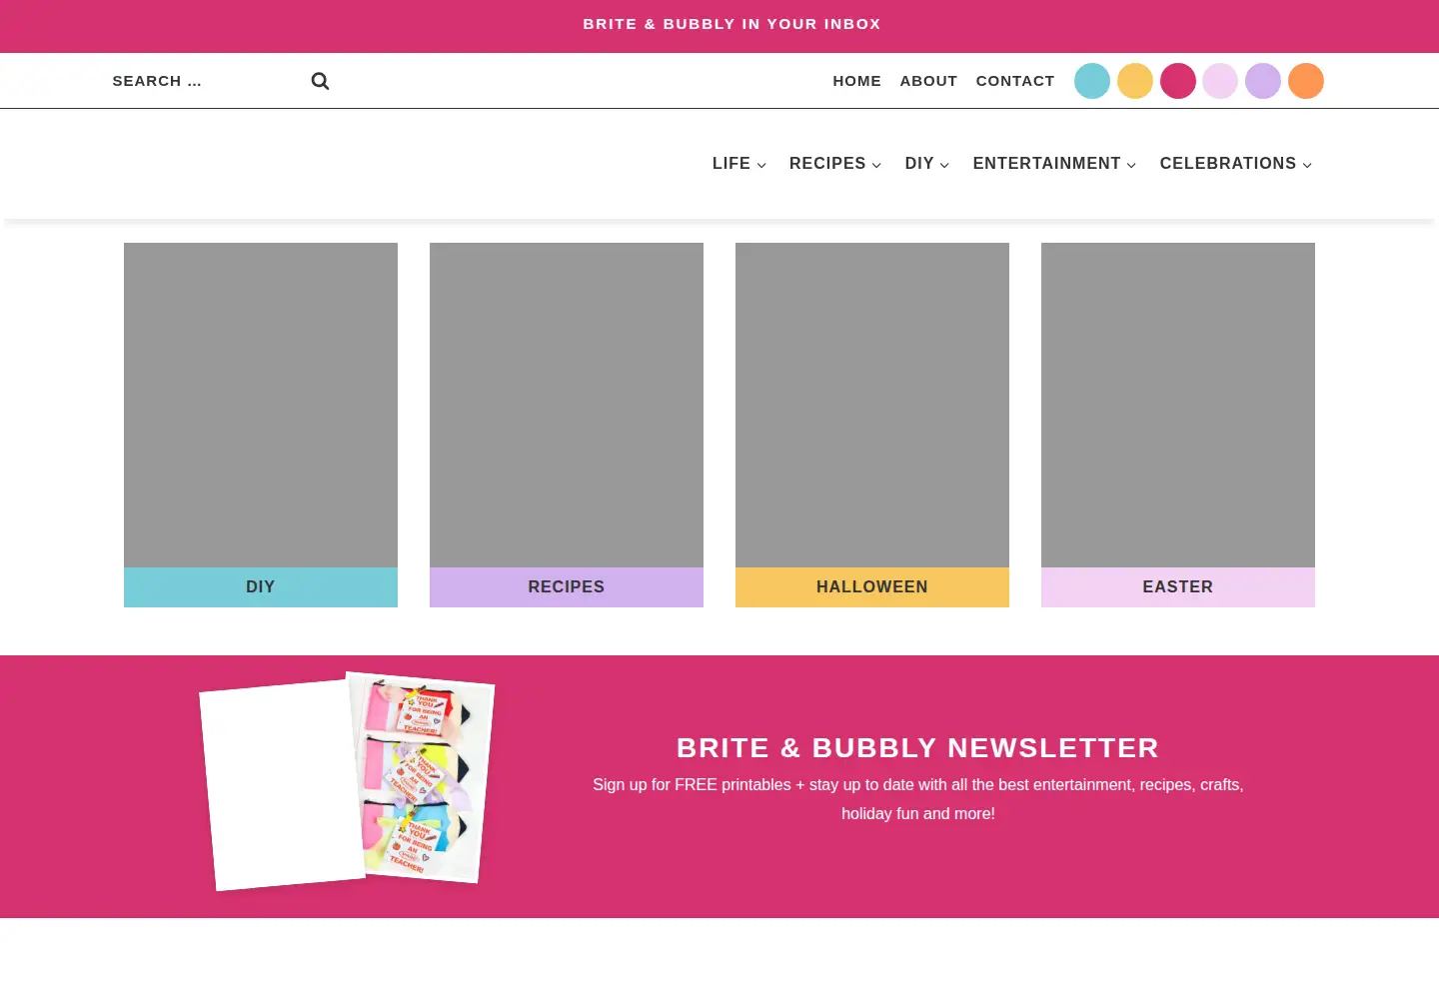The width and height of the screenshot is (1439, 999).
Task: Click the "Sign up for FREE printables" description text
Action: [918, 799]
